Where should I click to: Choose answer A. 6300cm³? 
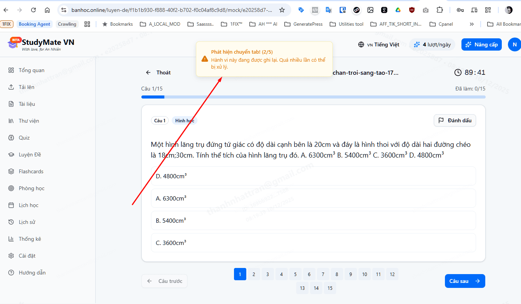(313, 199)
